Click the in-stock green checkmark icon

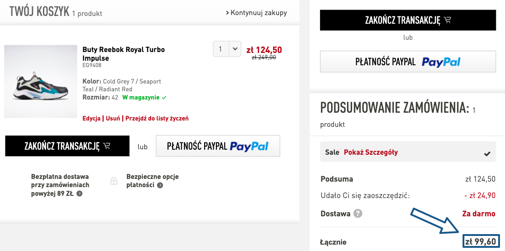click(164, 98)
